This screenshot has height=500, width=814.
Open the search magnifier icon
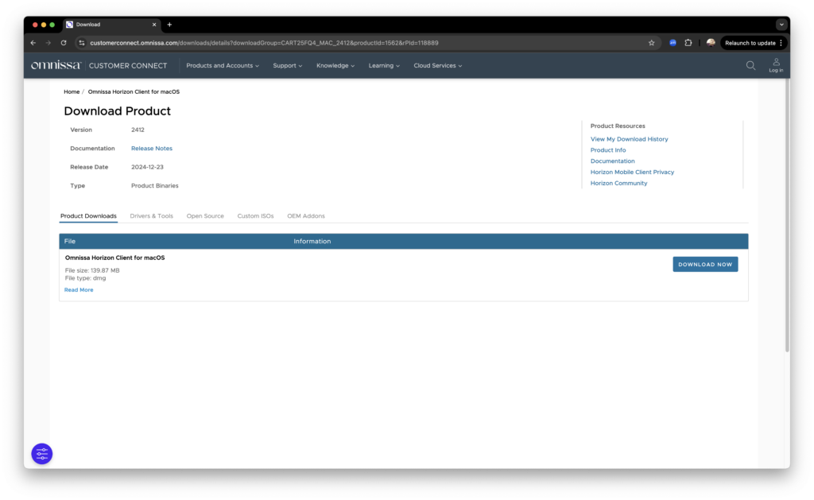click(x=750, y=65)
